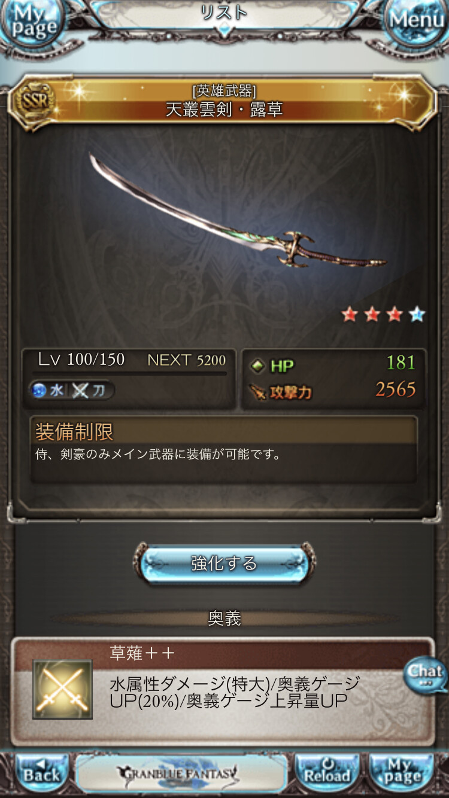Open the Chat bubble

click(425, 675)
